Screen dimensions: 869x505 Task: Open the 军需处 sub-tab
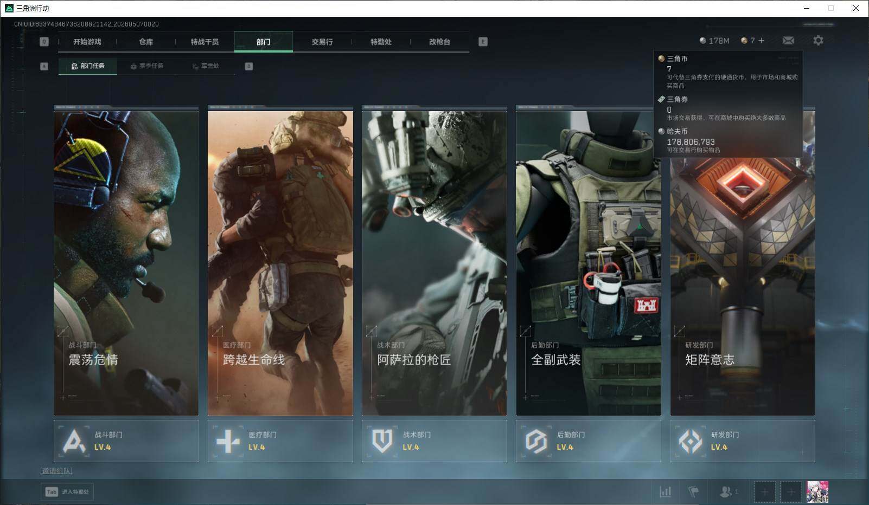(206, 66)
